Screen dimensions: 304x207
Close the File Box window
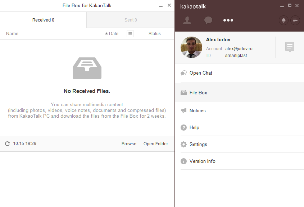point(169,5)
